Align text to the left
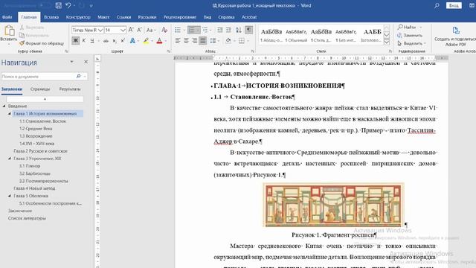 (178, 41)
